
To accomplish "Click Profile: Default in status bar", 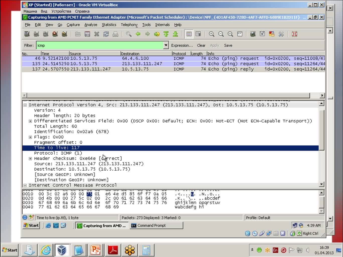I will tap(258, 218).
